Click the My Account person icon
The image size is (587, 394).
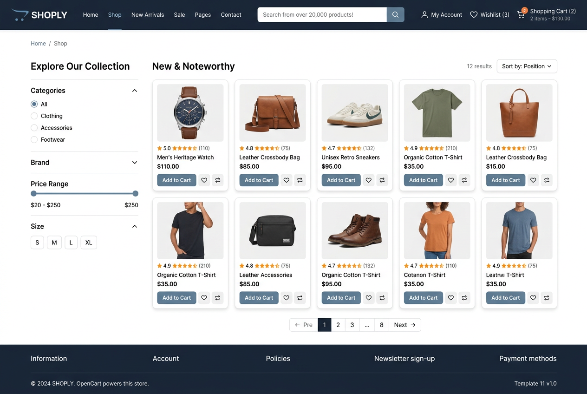[x=424, y=15]
